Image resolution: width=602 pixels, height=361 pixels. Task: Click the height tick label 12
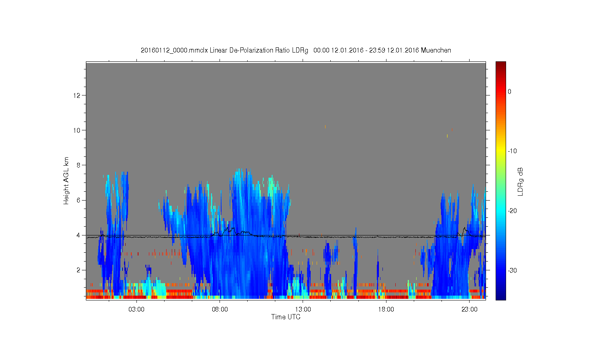[77, 95]
